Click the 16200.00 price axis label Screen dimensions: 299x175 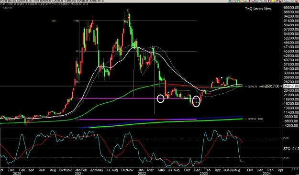(291, 103)
